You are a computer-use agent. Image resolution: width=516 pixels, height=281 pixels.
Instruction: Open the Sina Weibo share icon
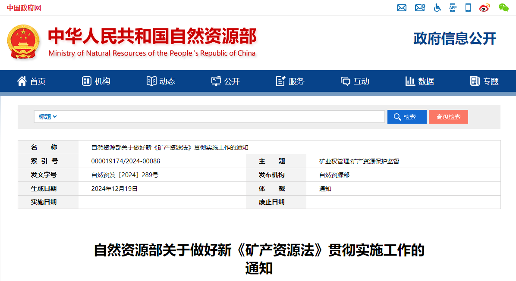[x=484, y=7]
